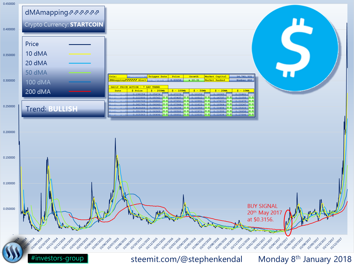Click the up-arrows icon beside 0.21055
The width and height of the screenshot is (354, 265).
pyautogui.click(x=251, y=97)
